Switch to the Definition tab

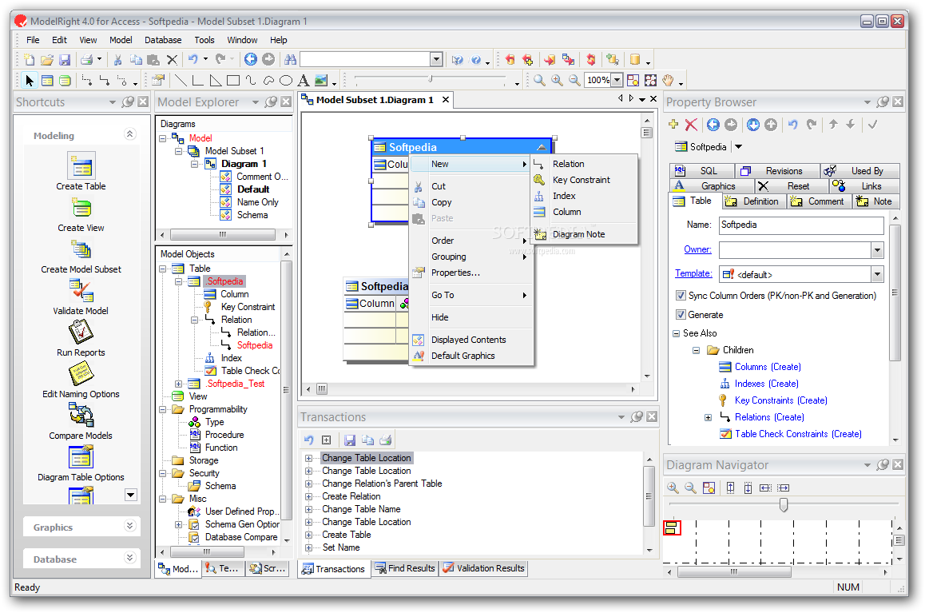click(752, 201)
